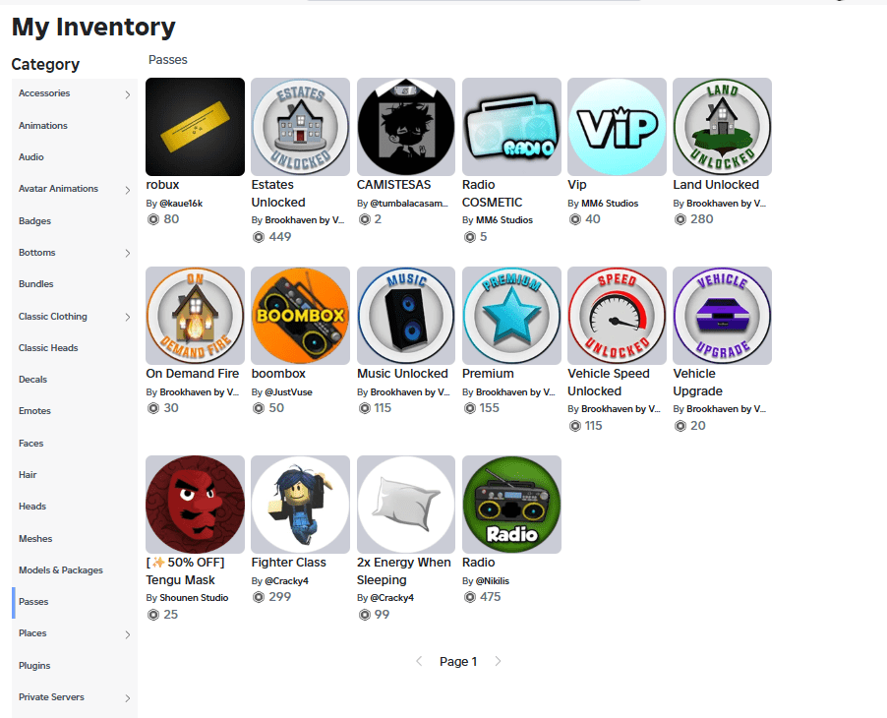Select the Music Unlocked speaker icon
Viewport: 887px width, 718px height.
406,316
